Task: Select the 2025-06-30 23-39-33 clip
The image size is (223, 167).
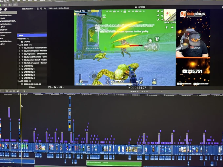Action: click(x=31, y=84)
